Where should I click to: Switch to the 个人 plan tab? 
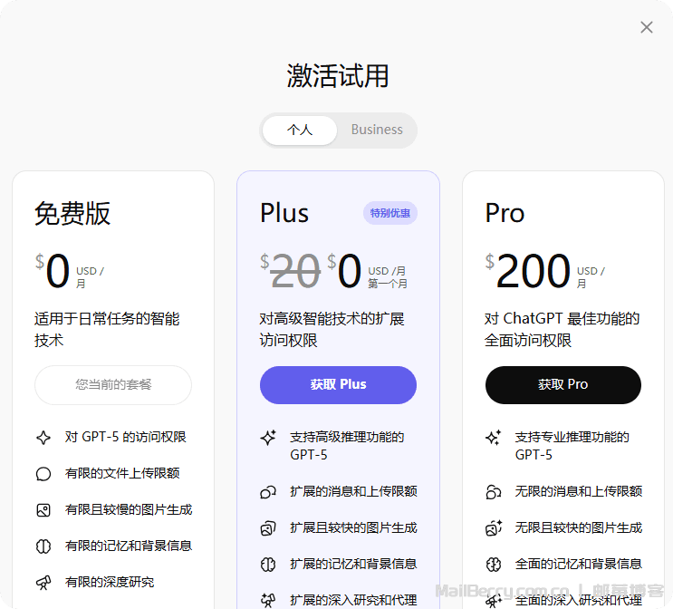pyautogui.click(x=300, y=130)
